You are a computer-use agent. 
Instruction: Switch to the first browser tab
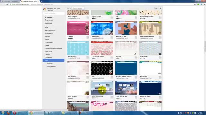coord(10,1)
